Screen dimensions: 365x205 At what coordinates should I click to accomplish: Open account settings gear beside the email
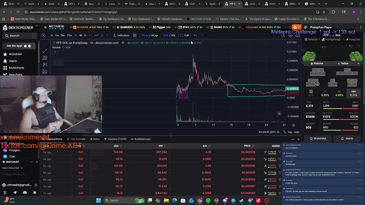[36, 185]
